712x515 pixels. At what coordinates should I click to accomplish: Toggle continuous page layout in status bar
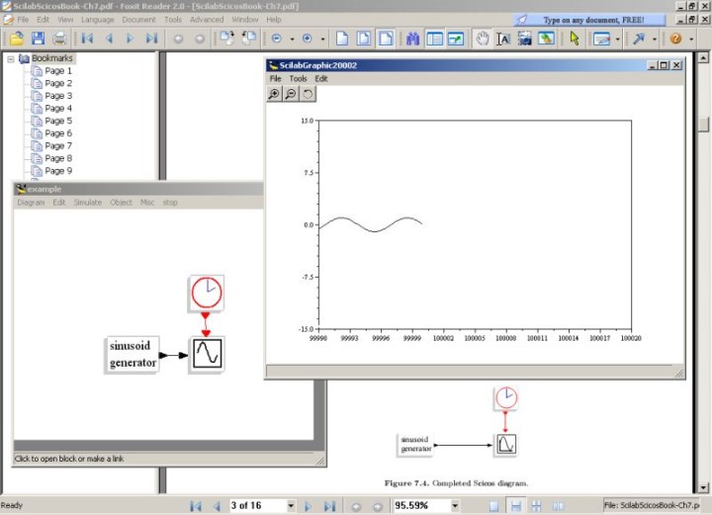(x=515, y=505)
